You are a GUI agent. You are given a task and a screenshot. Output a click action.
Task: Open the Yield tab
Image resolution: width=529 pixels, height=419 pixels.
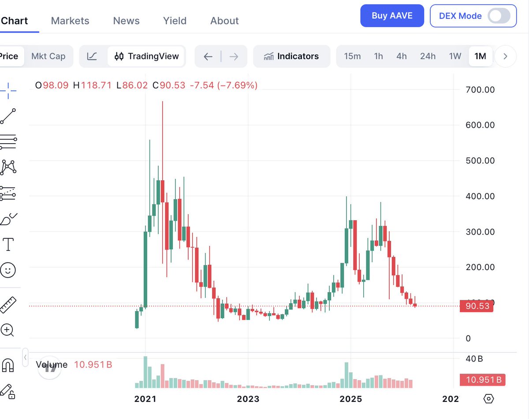point(175,21)
